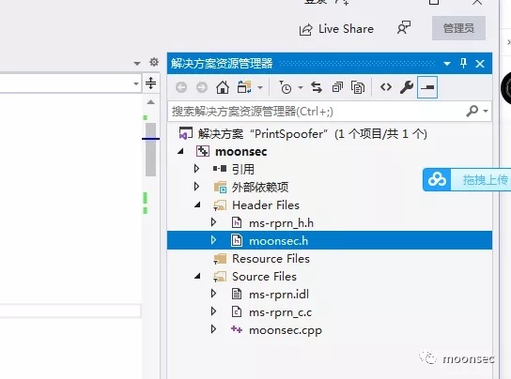The width and height of the screenshot is (511, 379).
Task: Open the editor navigation combo box dropdown
Action: [x=136, y=83]
